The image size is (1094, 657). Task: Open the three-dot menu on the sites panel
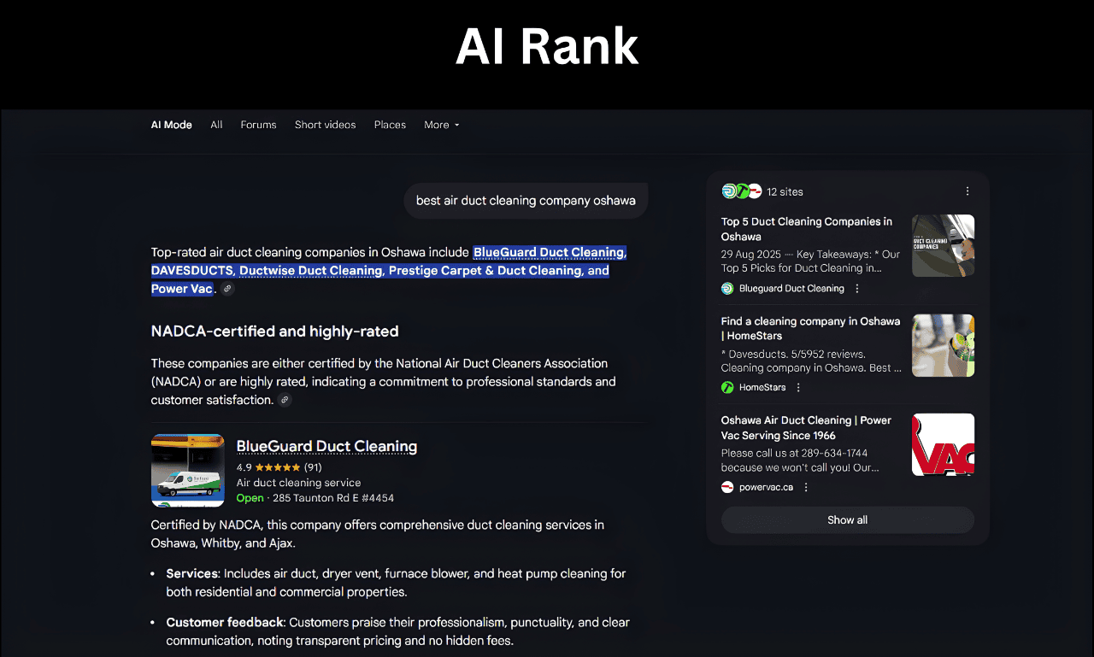coord(967,191)
